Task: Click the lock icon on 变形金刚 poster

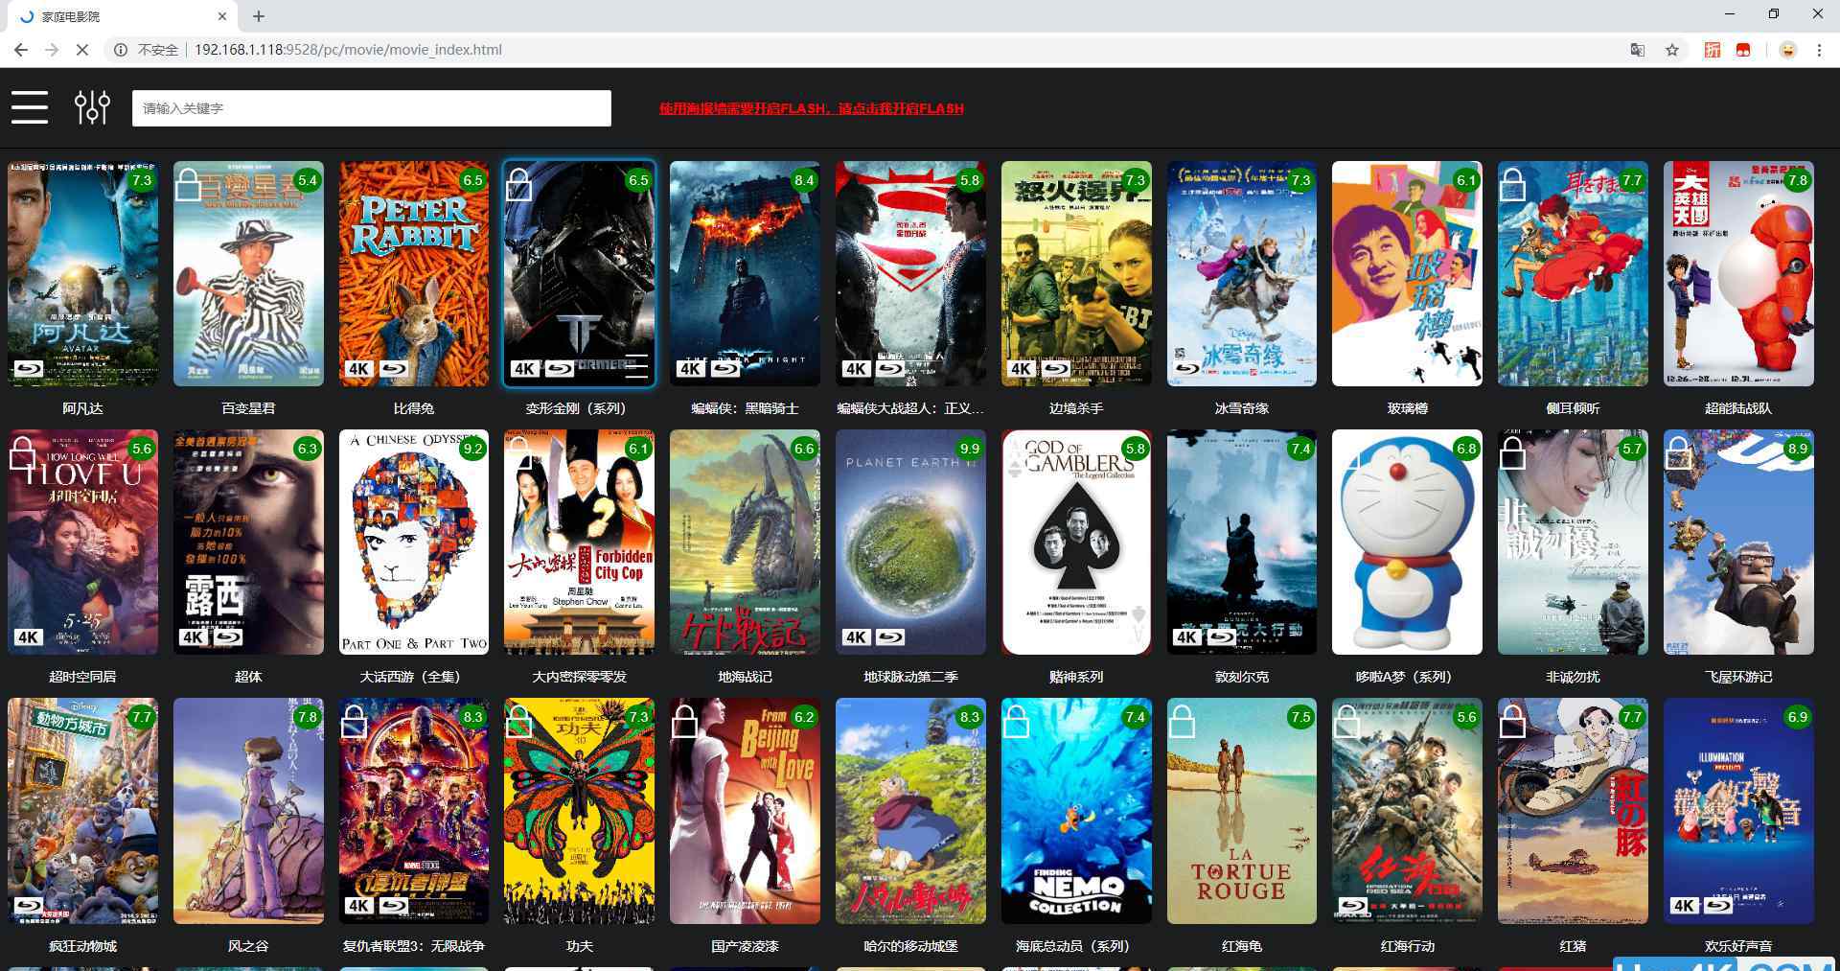Action: click(x=518, y=184)
